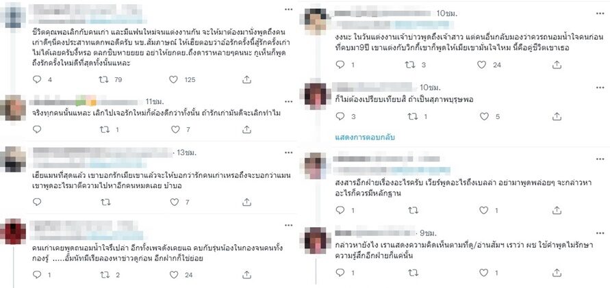
Task: Retweet the post with 79 retweets
Action: (x=103, y=79)
